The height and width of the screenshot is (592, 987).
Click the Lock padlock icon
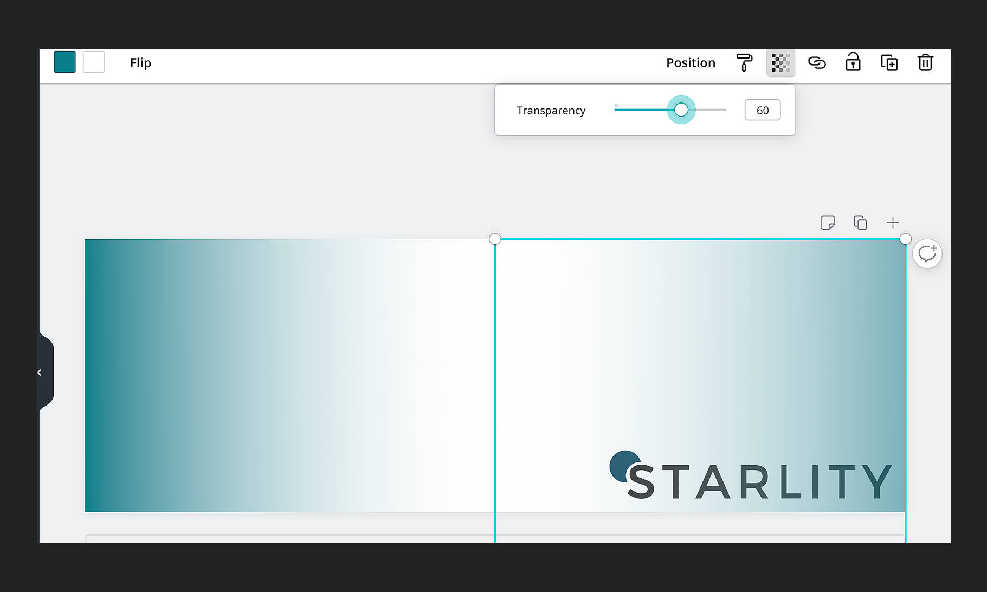853,62
